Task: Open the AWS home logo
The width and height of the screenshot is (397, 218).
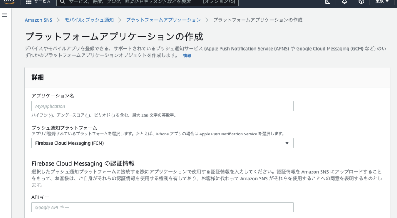Action: (x=9, y=2)
